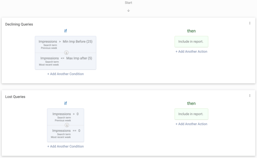Click the Declining Queries rule title

click(x=19, y=24)
